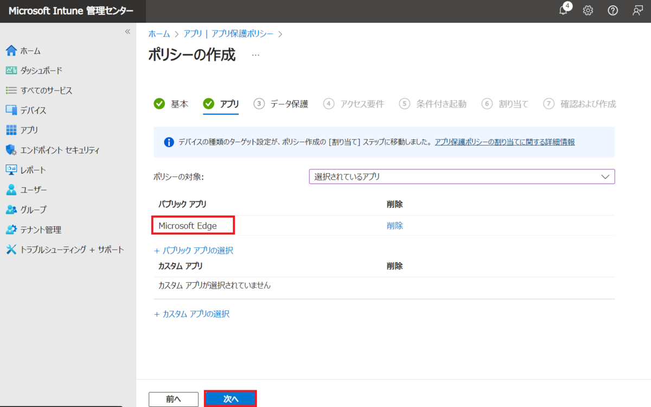Screen dimensions: 651x407
Task: Click the アプリ grid icon in sidebar
Action: point(11,130)
